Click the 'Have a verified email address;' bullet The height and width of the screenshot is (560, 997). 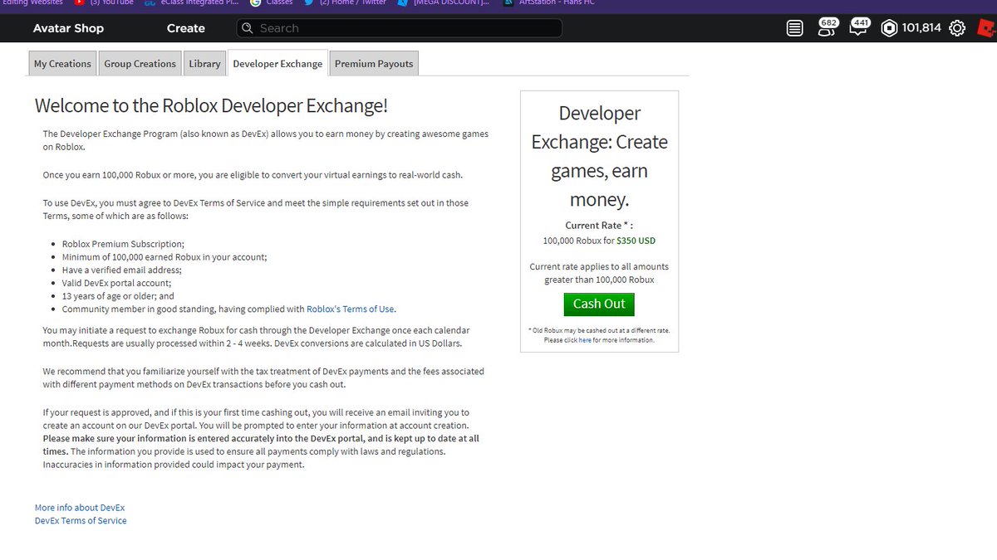point(121,270)
